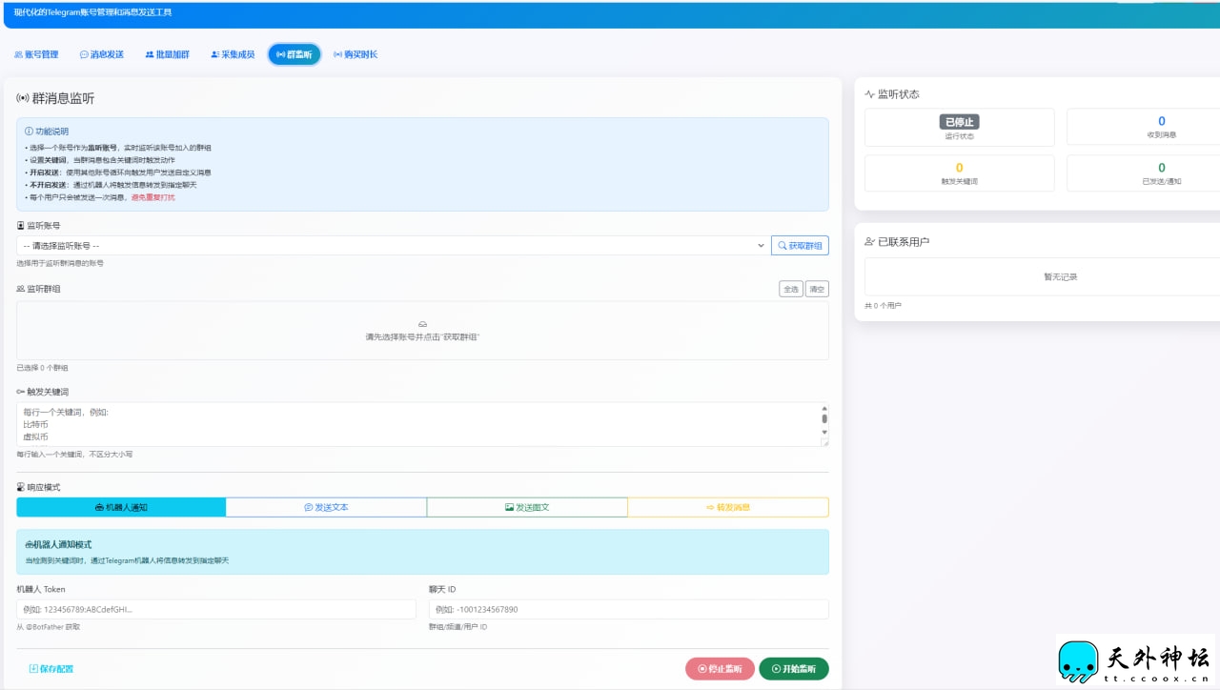Select the 购买时长 tab
This screenshot has width=1220, height=690.
click(x=356, y=54)
